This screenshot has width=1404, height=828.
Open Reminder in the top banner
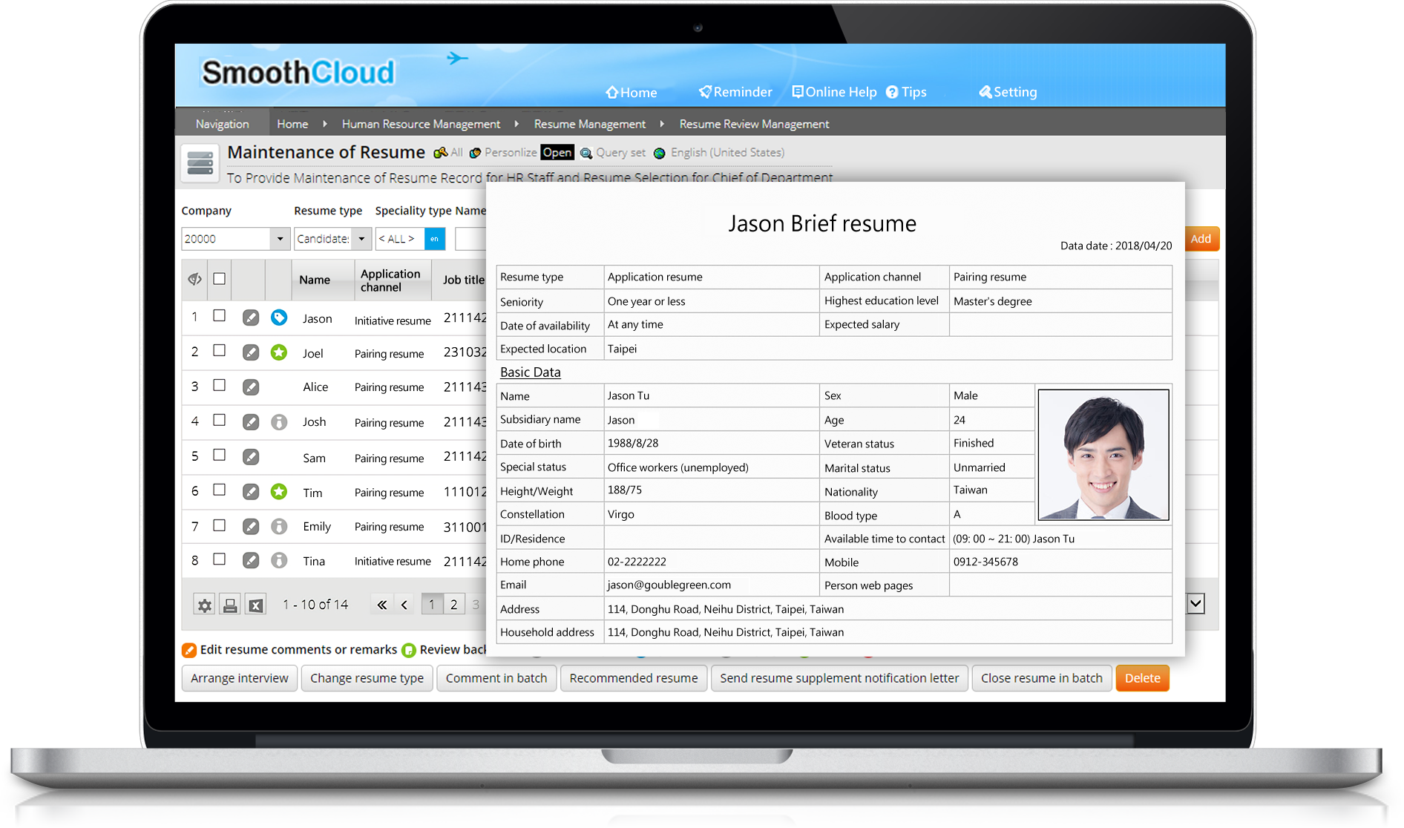[735, 92]
